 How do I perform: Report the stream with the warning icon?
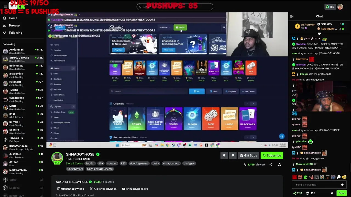click(x=279, y=164)
